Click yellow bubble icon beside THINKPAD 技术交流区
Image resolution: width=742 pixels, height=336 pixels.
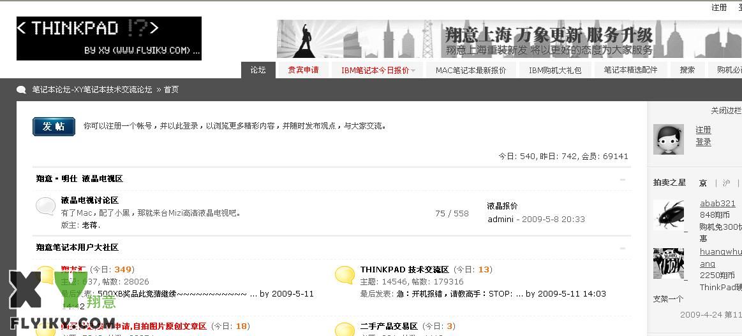[345, 275]
